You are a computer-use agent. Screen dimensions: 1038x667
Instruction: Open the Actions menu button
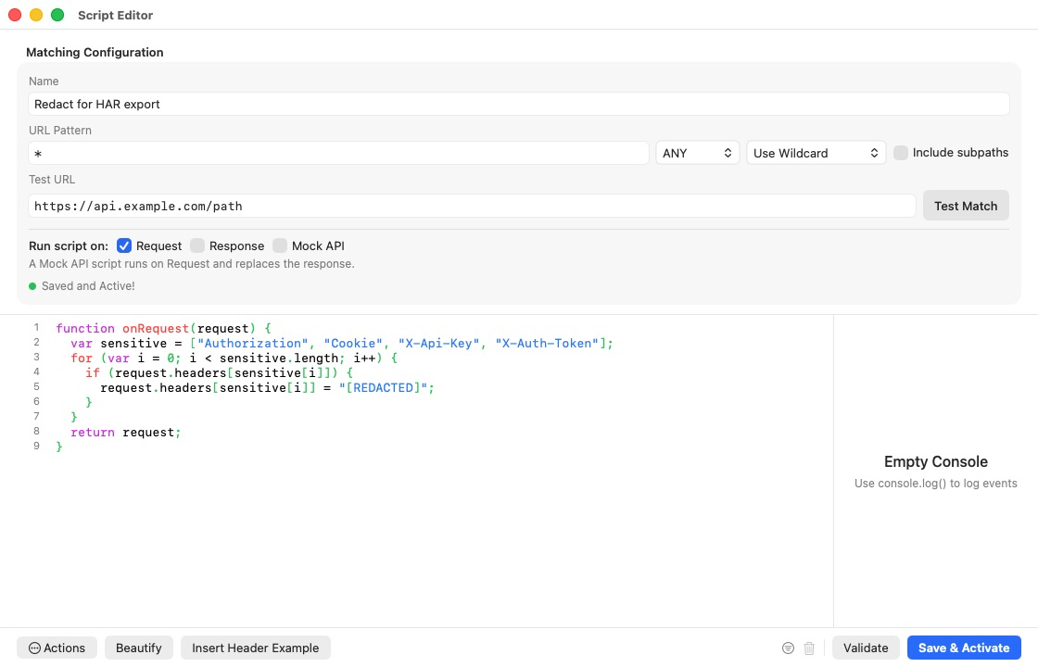point(57,648)
